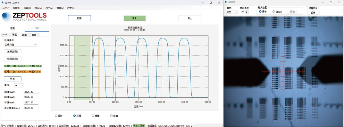This screenshot has height=127, width=344.
Task: Switch to the 控制 tab
Action: click(x=13, y=28)
